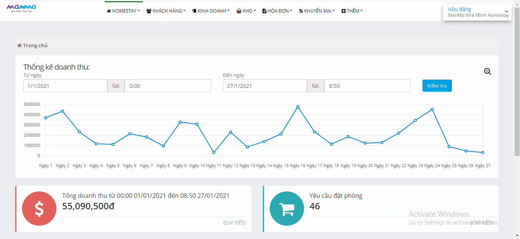Viewport: 520px width, 239px height.
Task: Expand the KINH DOANH dropdown
Action: pyautogui.click(x=211, y=11)
